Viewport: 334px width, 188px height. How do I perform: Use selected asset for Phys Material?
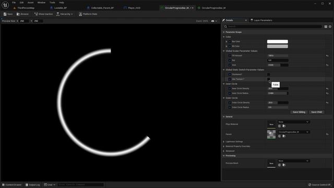click(x=280, y=126)
